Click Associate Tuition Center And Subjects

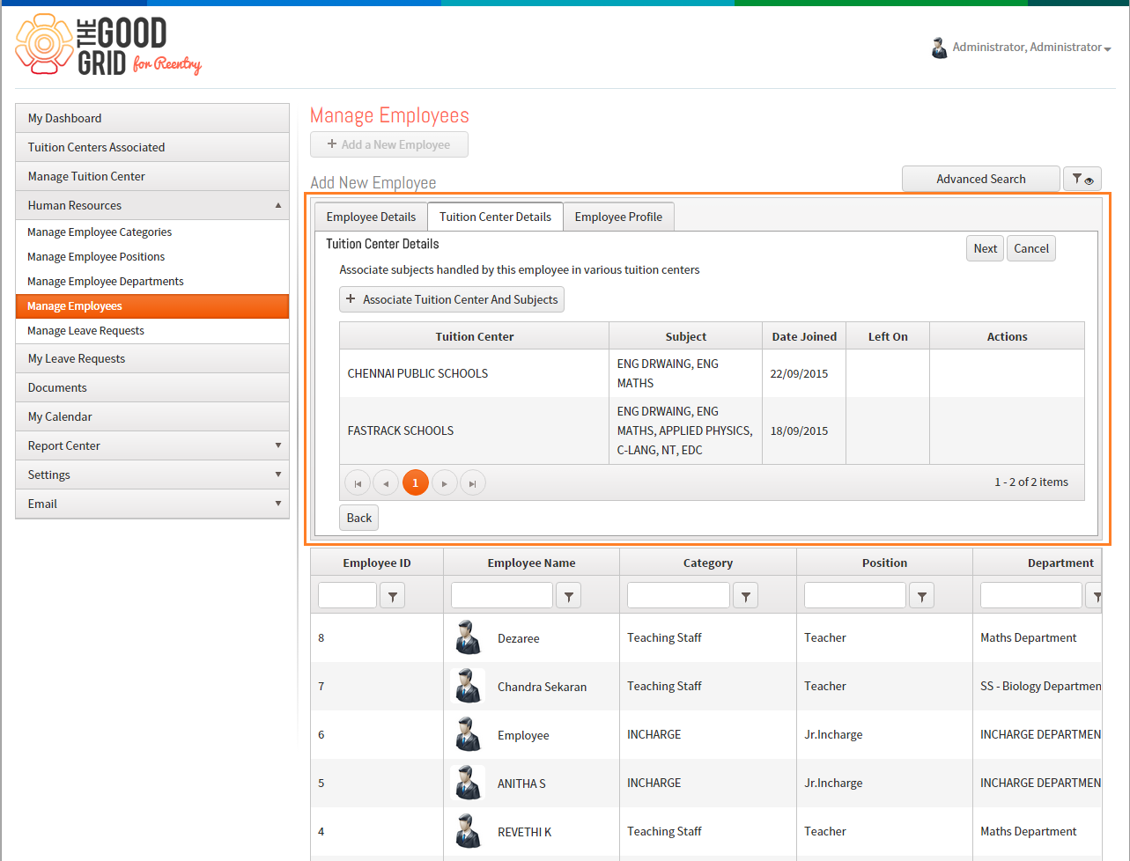[452, 299]
